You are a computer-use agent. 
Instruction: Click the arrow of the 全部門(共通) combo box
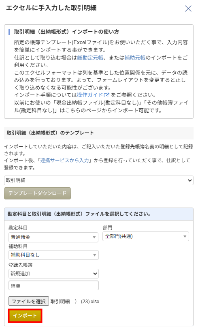[185, 236]
